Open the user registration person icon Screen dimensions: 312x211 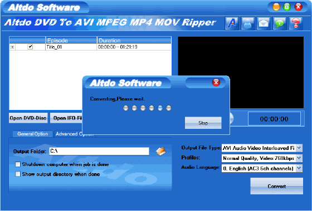[247, 23]
